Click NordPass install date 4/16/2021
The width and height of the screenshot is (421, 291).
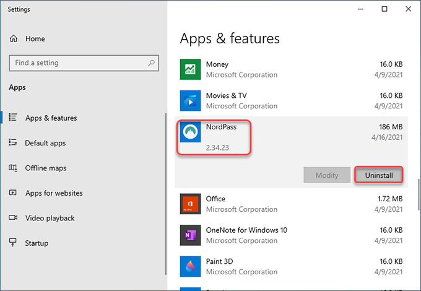(387, 137)
